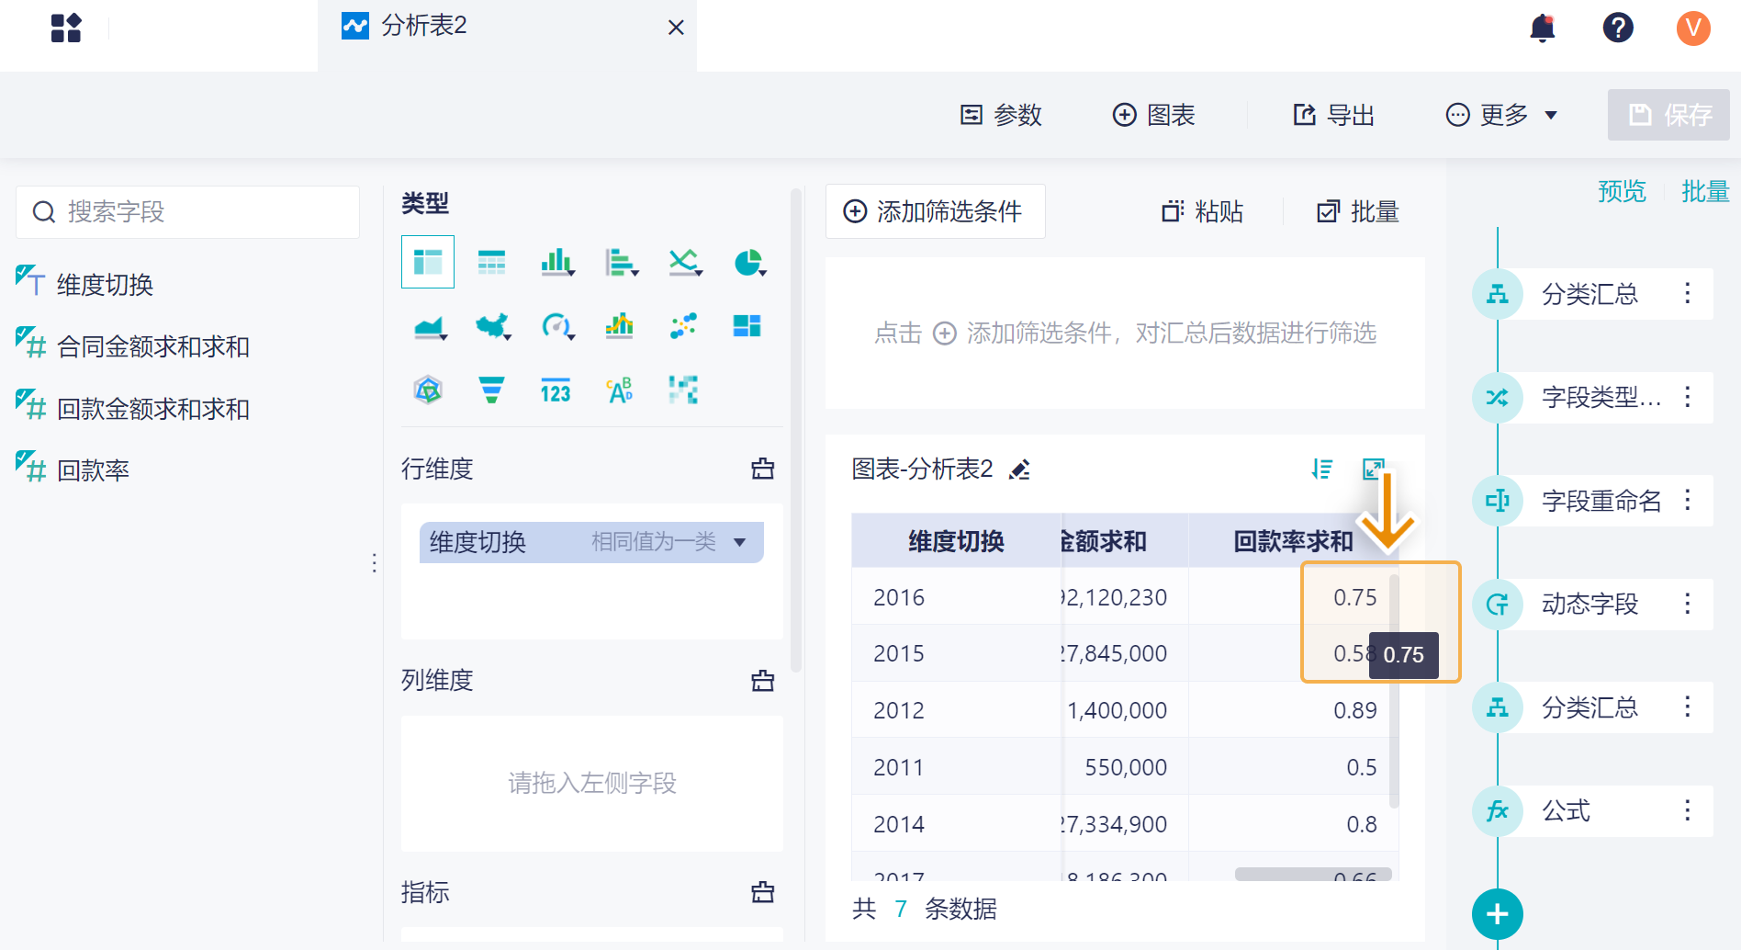Click the 字段类型 step node icon
Image resolution: width=1741 pixels, height=950 pixels.
point(1498,398)
